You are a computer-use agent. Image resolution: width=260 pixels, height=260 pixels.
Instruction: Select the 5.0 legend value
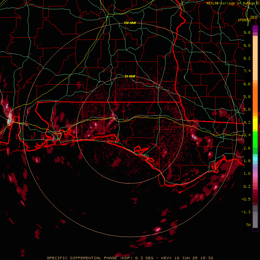pyautogui.click(x=247, y=109)
